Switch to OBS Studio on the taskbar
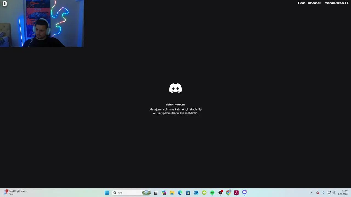The image size is (351, 197). pos(220,193)
